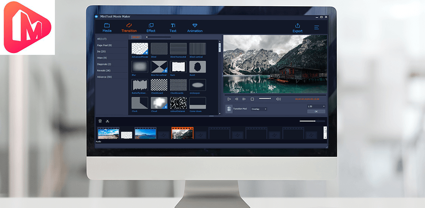
Task: Adjust the transition thumbnail size slider
Action: 158,37
